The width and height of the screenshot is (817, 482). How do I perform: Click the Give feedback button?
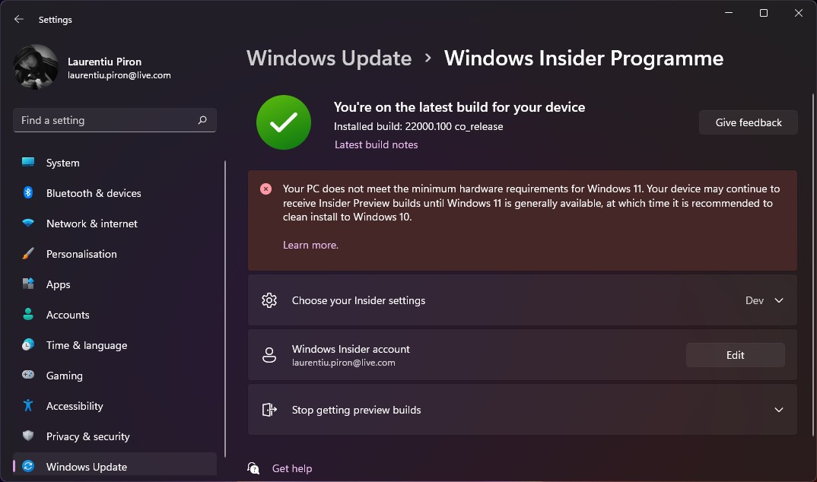(749, 122)
